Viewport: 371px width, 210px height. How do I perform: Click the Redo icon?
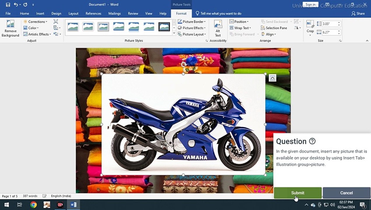point(25,5)
